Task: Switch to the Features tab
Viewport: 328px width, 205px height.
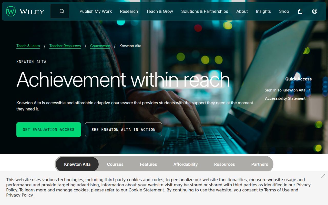Action: [148, 164]
